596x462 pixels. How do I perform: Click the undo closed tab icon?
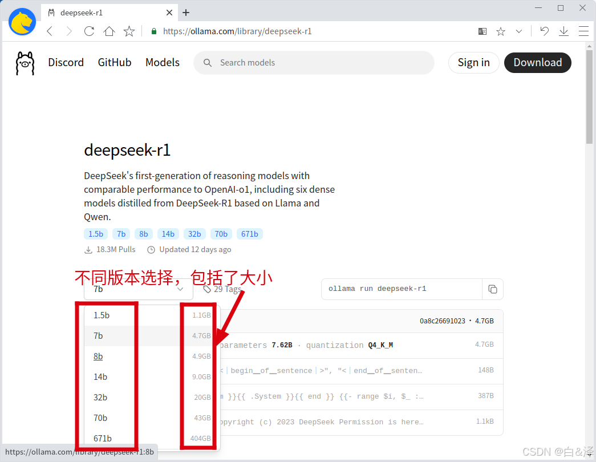tap(544, 31)
